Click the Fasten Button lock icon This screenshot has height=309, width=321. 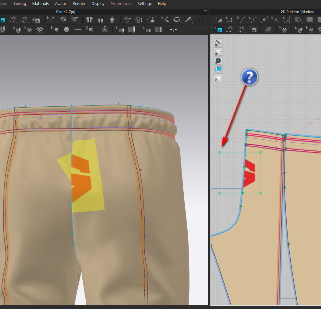tap(89, 30)
